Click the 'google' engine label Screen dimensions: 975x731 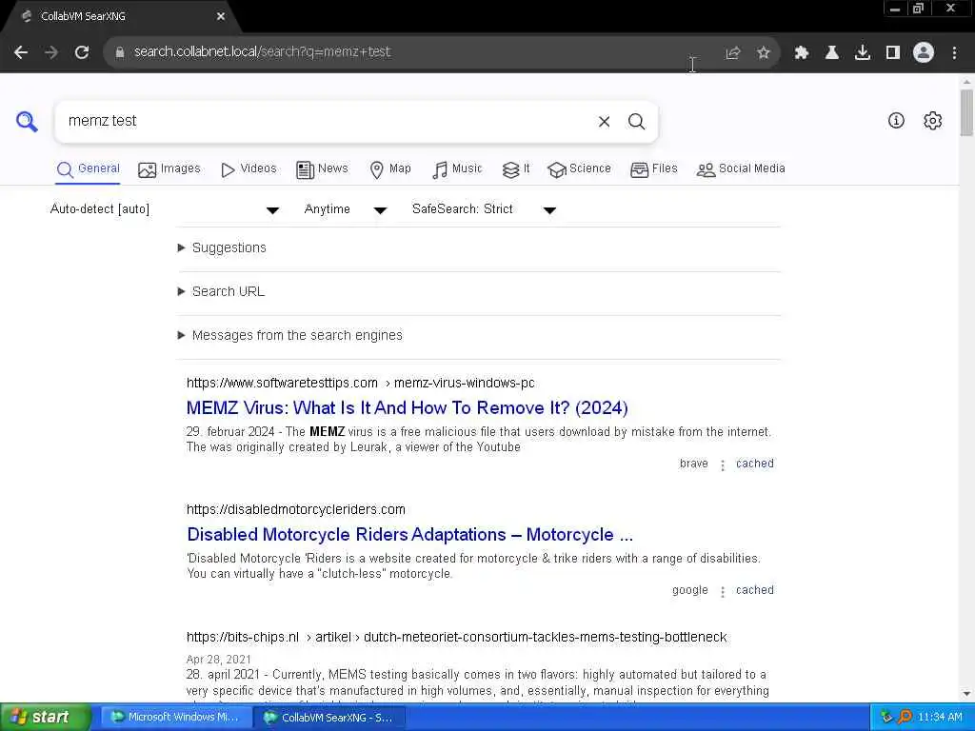pyautogui.click(x=690, y=590)
